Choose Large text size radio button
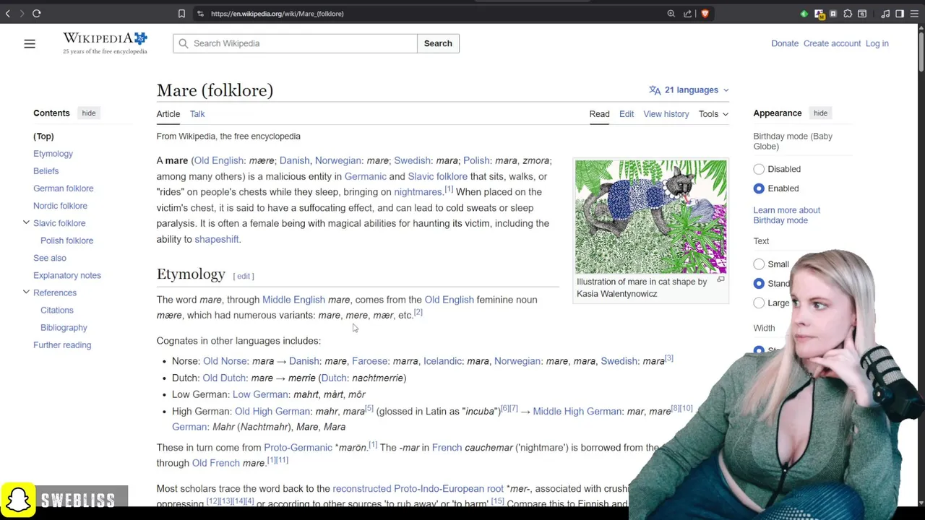The width and height of the screenshot is (925, 520). click(759, 303)
